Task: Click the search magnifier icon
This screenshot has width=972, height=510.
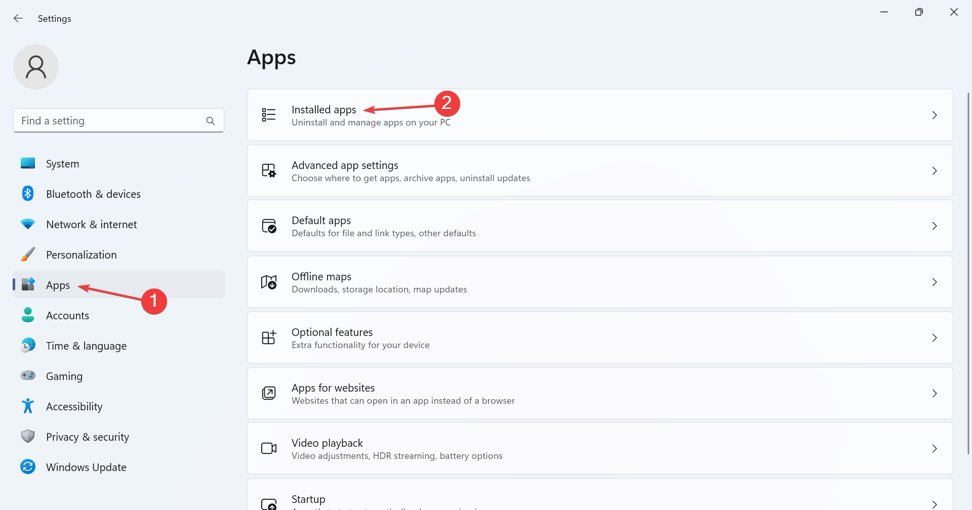Action: click(211, 121)
